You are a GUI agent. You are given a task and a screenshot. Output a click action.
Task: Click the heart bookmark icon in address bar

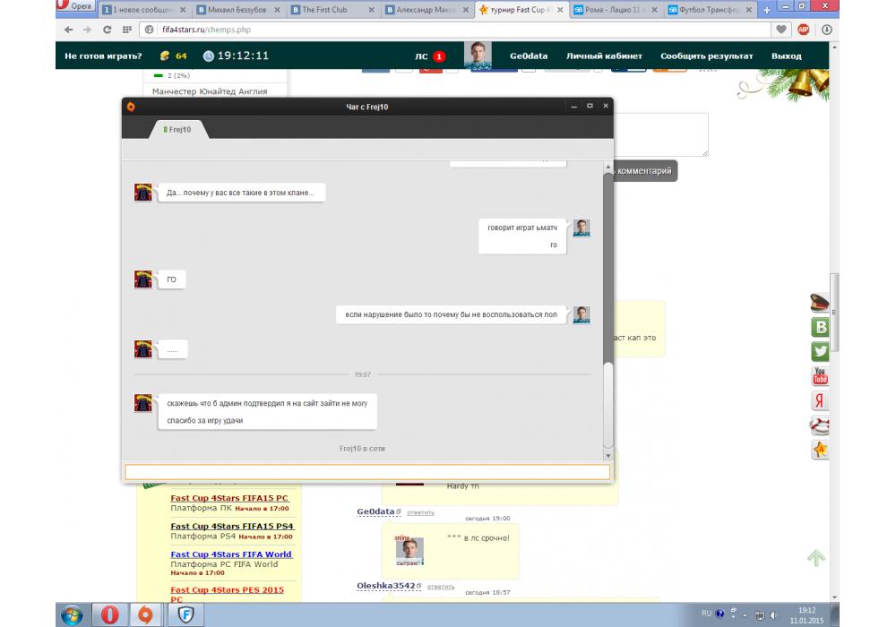coord(782,30)
